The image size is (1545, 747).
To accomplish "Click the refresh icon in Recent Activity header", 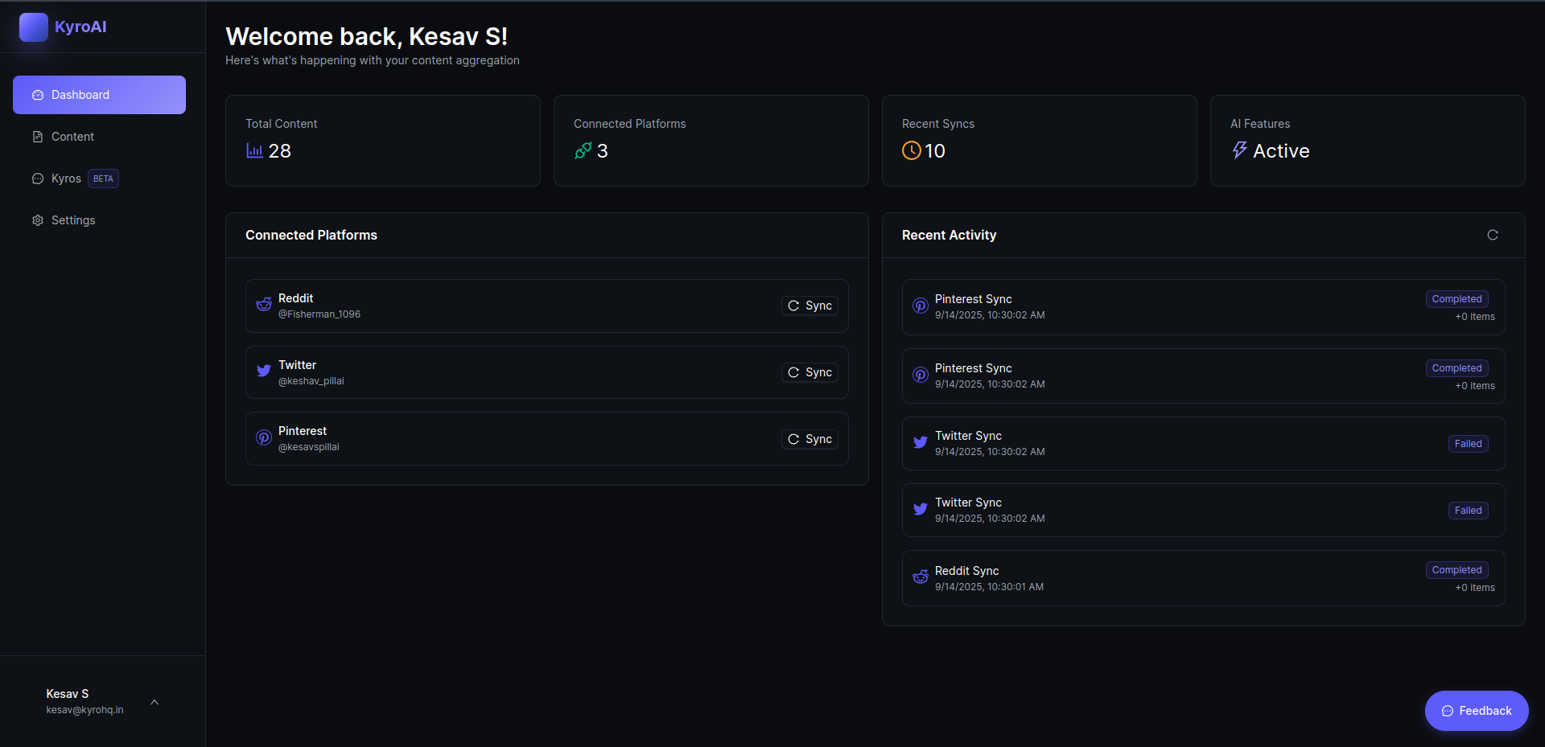I will tap(1493, 235).
